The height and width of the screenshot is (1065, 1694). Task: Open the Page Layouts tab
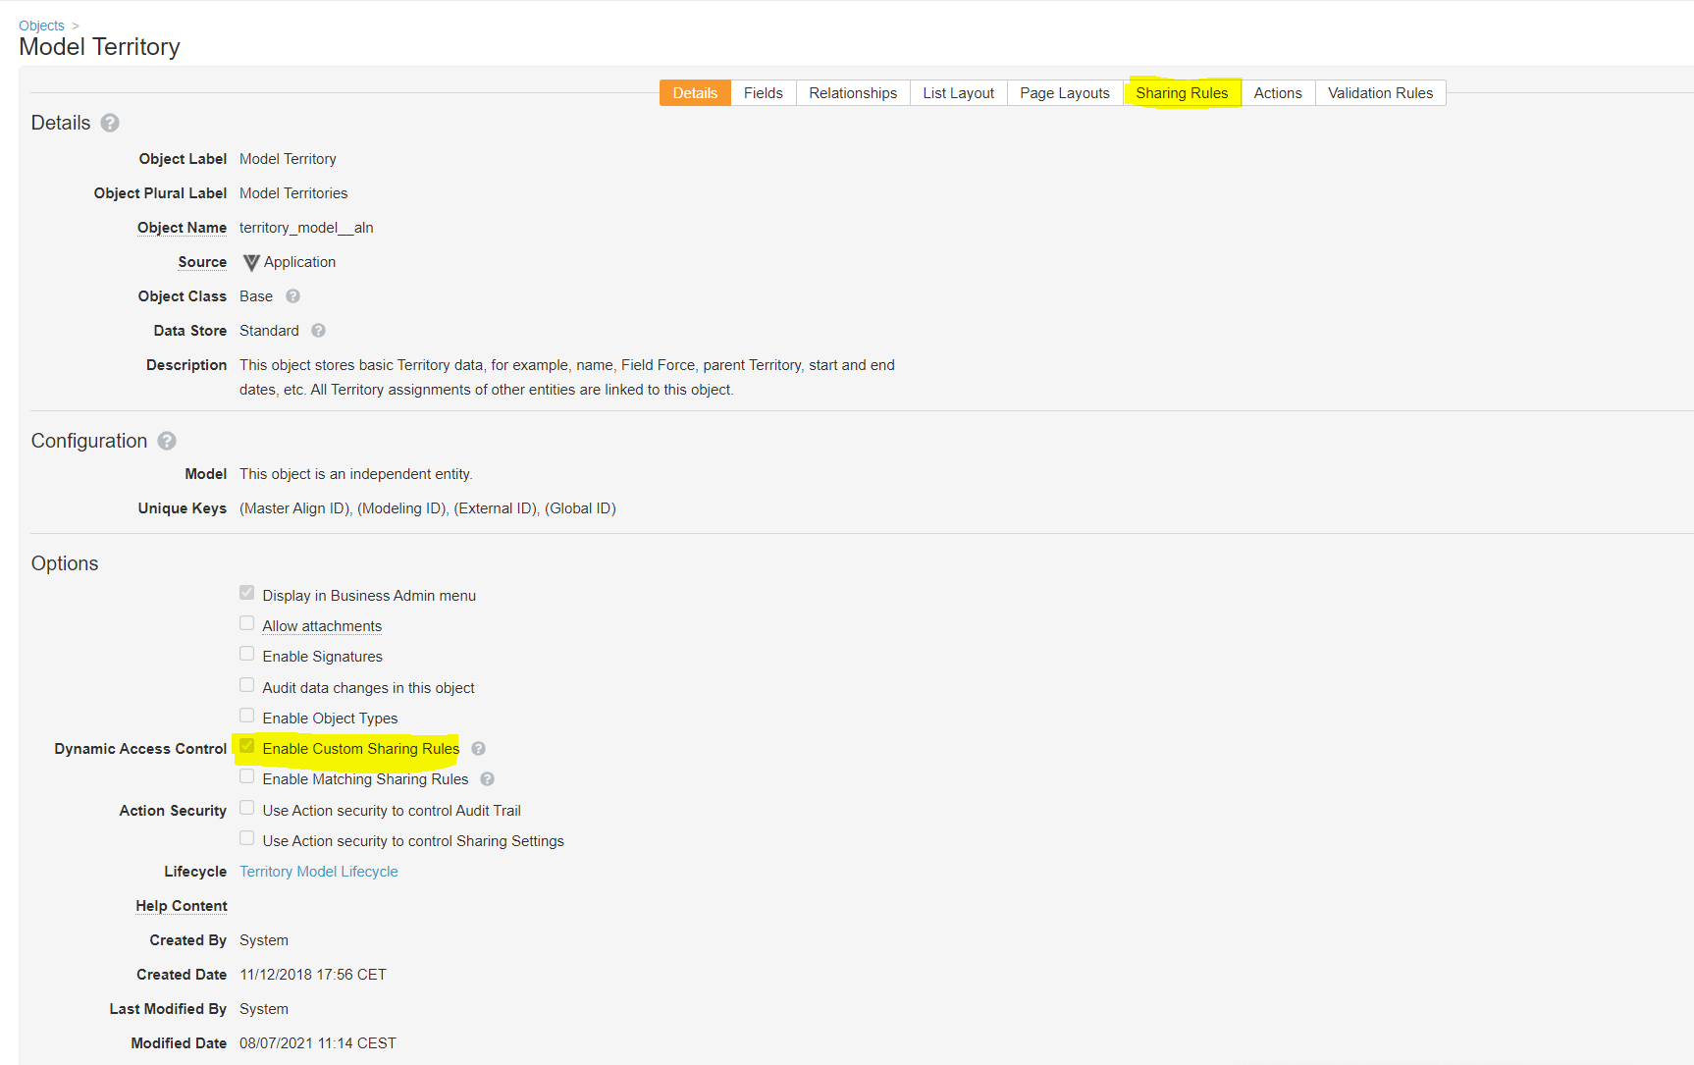(x=1064, y=93)
